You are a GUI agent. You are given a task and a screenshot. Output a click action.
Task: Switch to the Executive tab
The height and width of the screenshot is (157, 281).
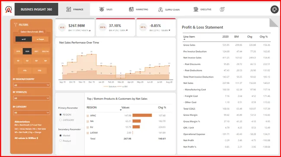coord(202,9)
